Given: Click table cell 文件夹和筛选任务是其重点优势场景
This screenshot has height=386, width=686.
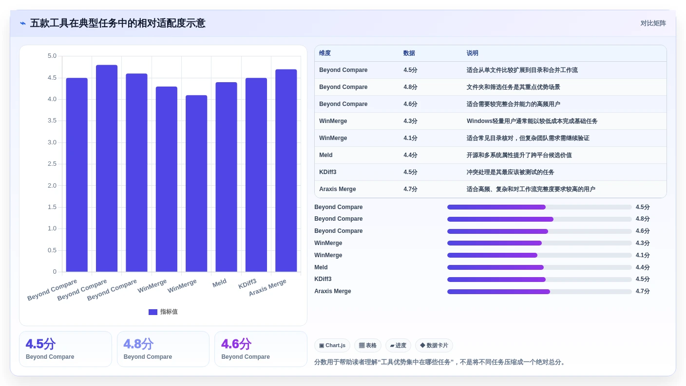Looking at the screenshot, I should tap(514, 87).
